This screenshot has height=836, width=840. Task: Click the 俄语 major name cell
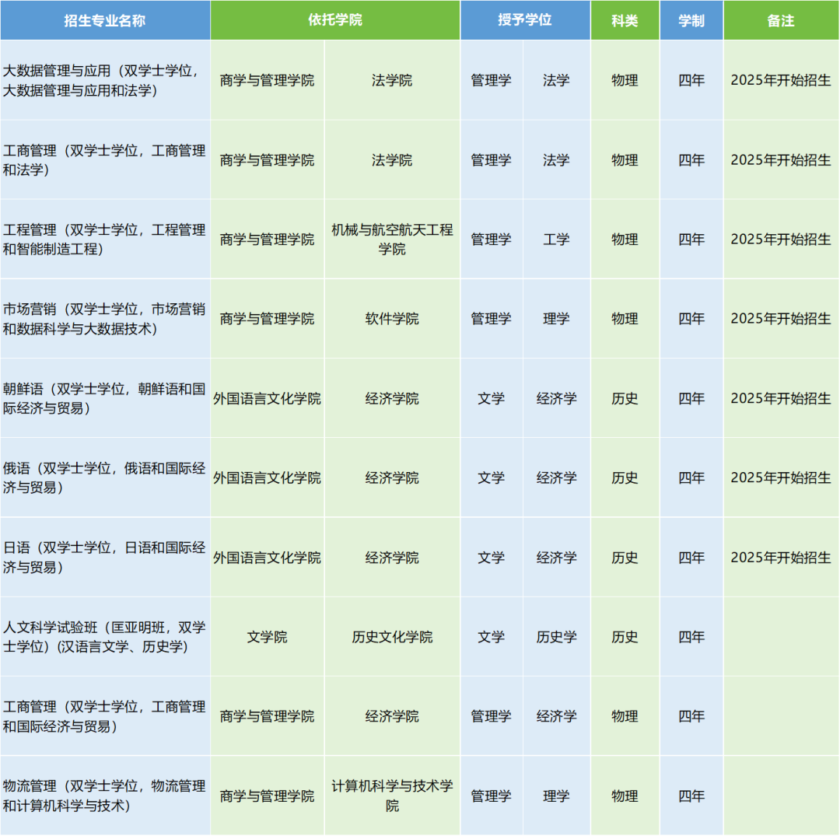click(105, 477)
